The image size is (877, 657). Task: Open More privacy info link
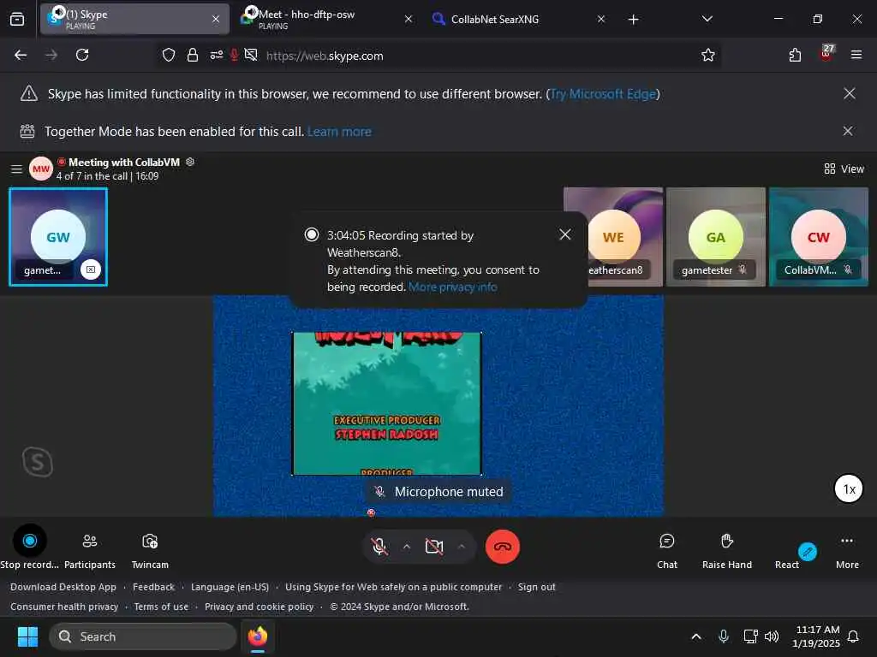452,287
